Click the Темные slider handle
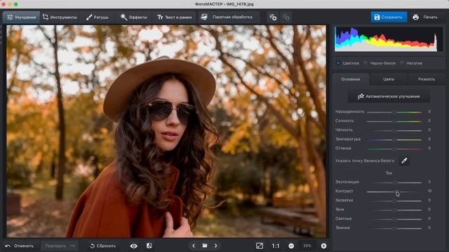Image resolution: width=449 pixels, height=252 pixels. [394, 228]
